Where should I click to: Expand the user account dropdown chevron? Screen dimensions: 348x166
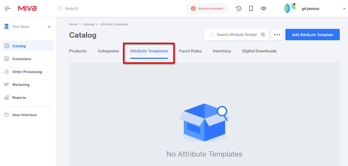[x=344, y=8]
